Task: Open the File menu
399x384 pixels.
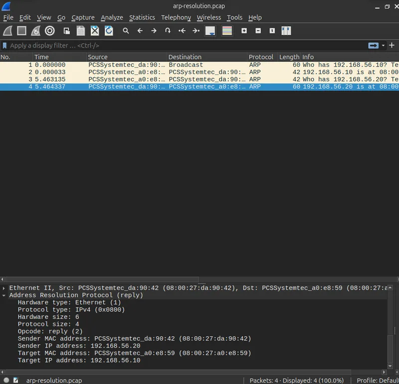Action: tap(8, 17)
